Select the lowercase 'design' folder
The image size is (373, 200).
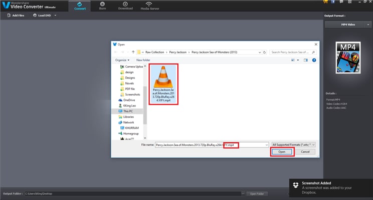127,72
